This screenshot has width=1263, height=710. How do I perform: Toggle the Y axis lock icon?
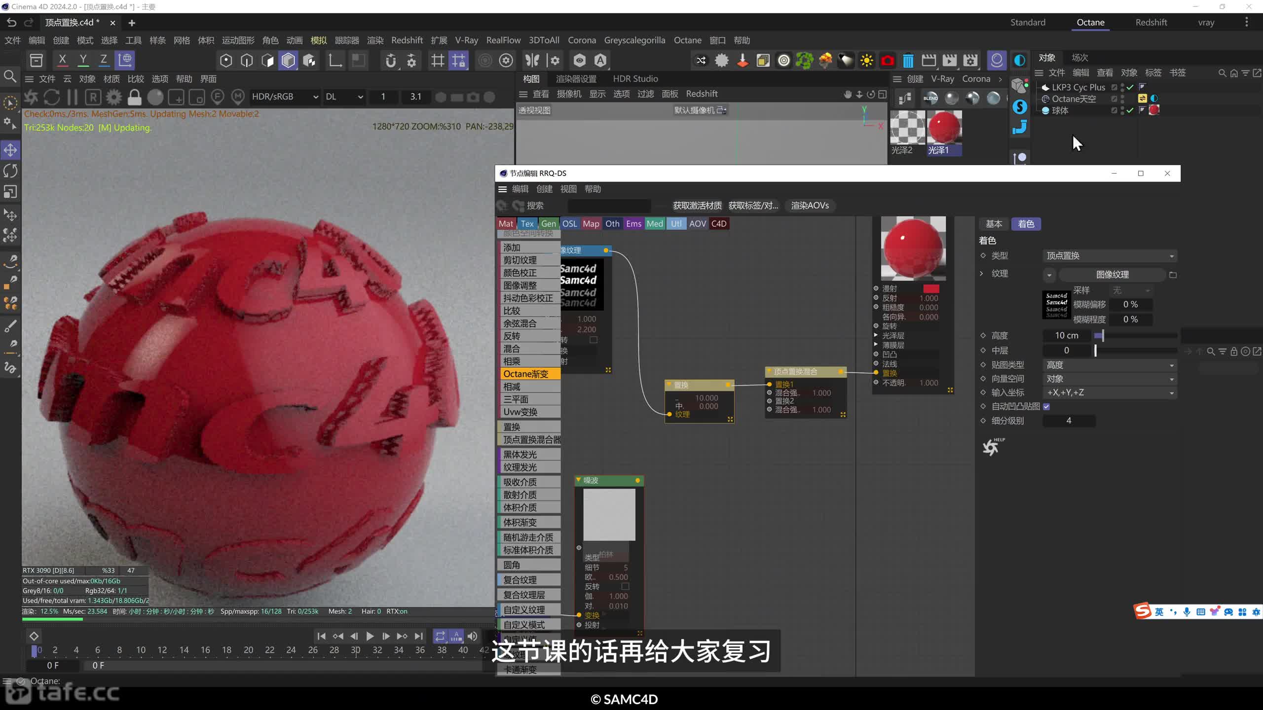tap(83, 60)
